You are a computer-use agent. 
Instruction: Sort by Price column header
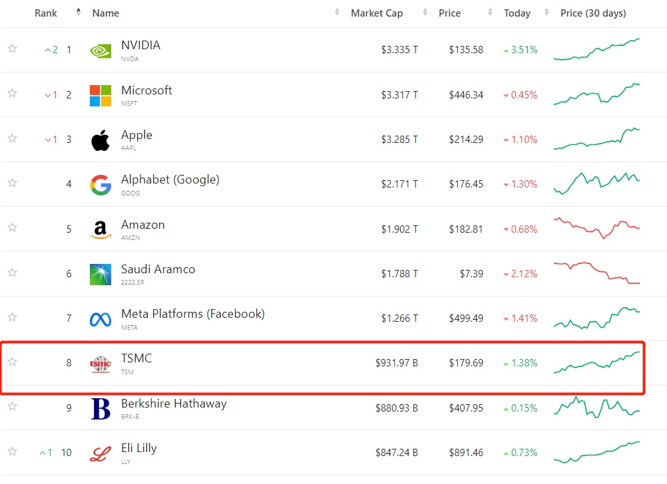449,13
